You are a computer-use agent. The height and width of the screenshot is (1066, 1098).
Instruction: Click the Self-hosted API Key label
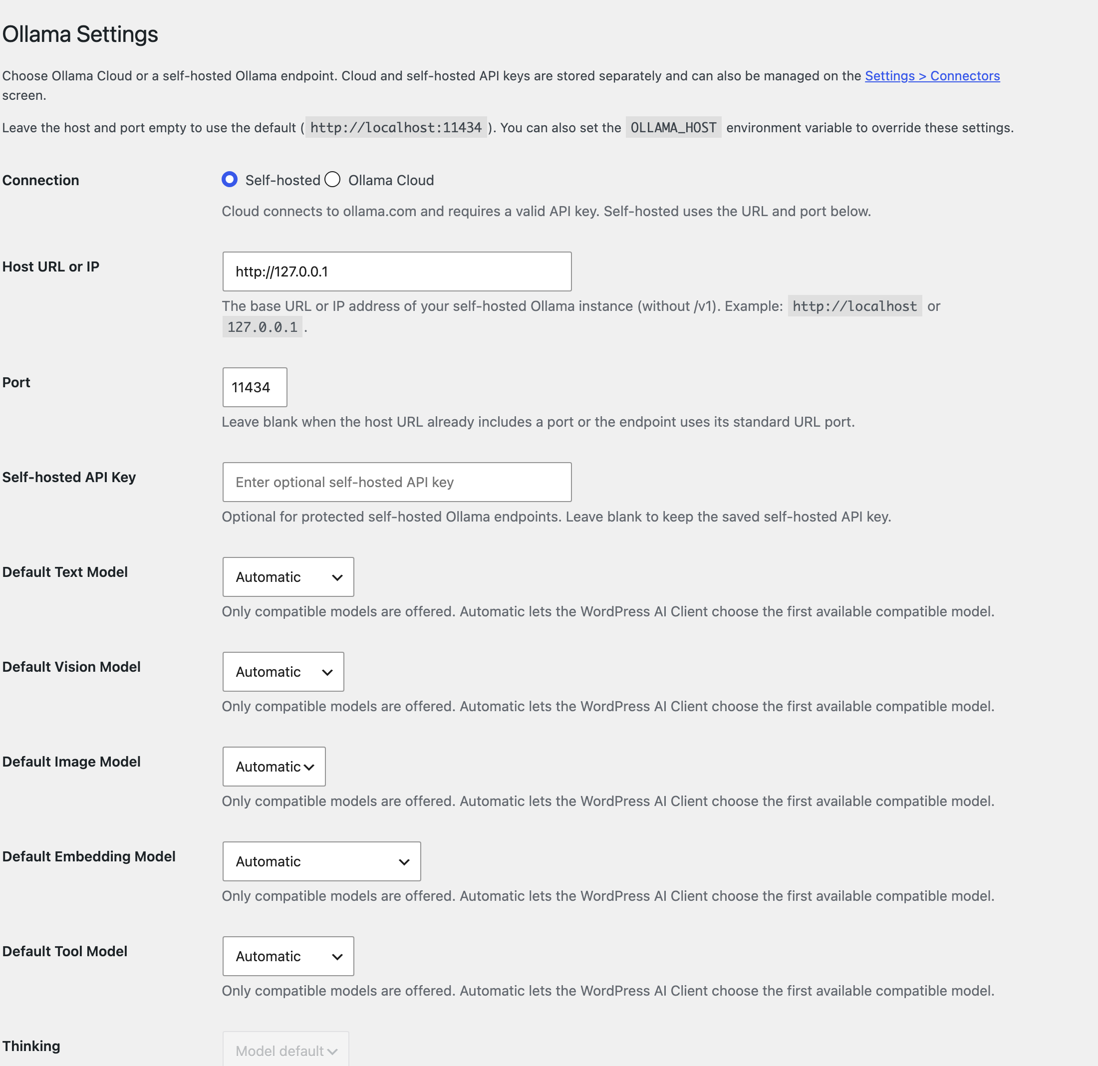tap(69, 477)
